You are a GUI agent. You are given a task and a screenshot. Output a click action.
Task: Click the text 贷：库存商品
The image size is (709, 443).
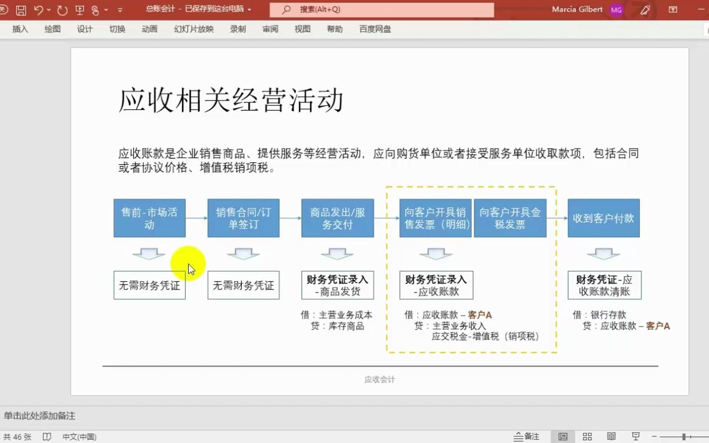[337, 326]
